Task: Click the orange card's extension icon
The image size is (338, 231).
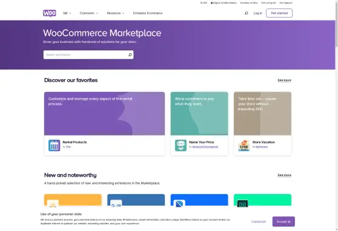Action: tap(53, 204)
